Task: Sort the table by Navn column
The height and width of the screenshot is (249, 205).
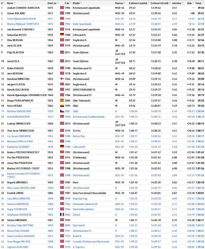Action: [x=10, y=3]
